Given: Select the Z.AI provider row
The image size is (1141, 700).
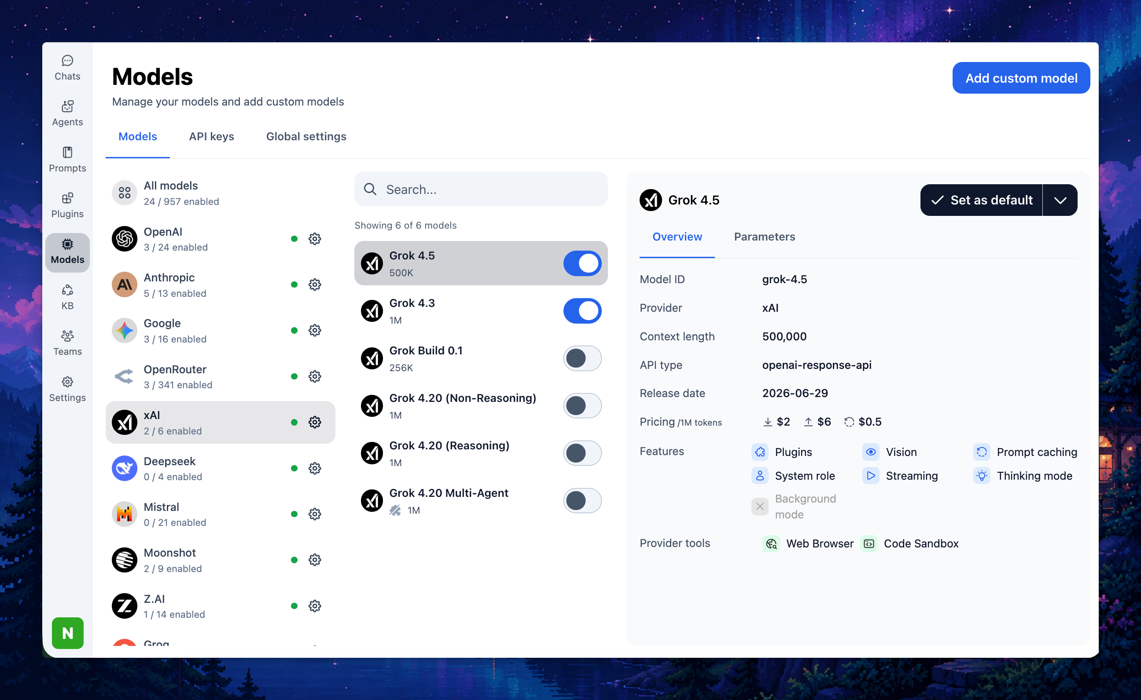Looking at the screenshot, I should (220, 606).
